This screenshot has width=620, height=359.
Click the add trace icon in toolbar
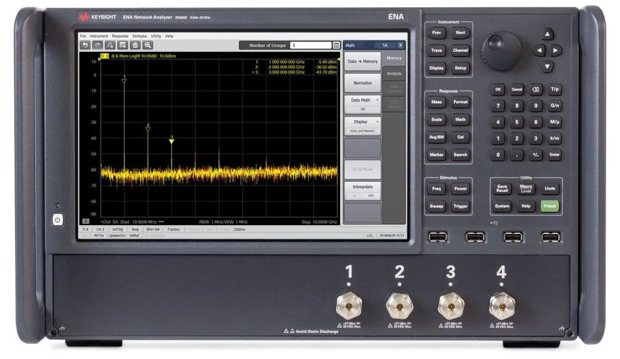point(110,45)
